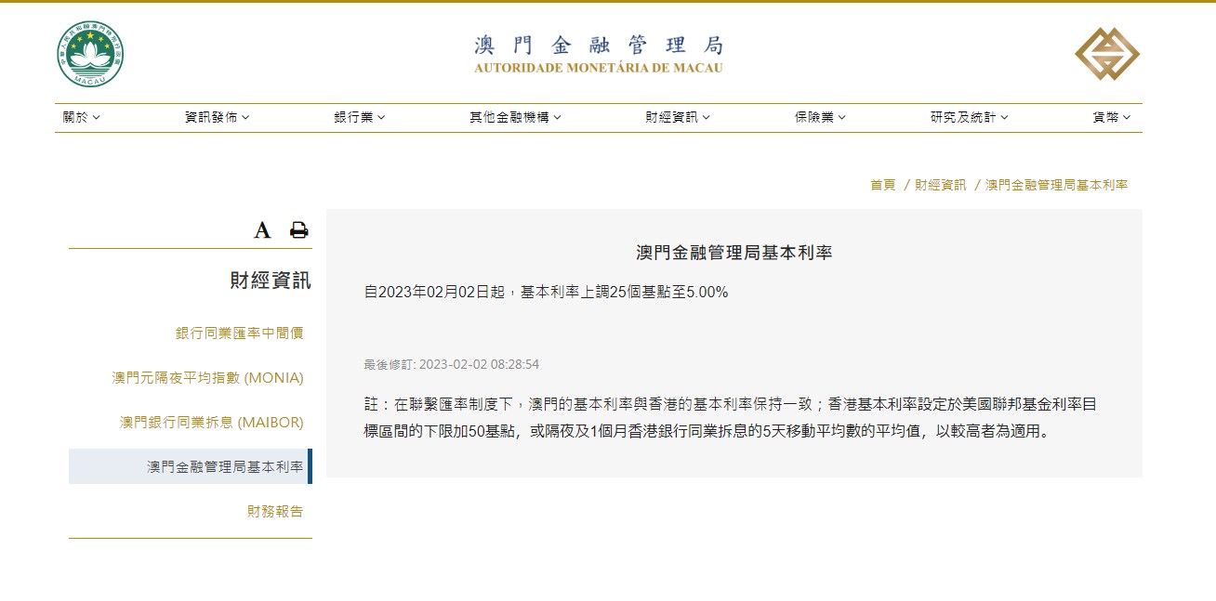Screen dimensions: 1216x601
Task: Open 澳門銀行同業拆息 (MAIBOR) sidebar link
Action: tap(211, 422)
